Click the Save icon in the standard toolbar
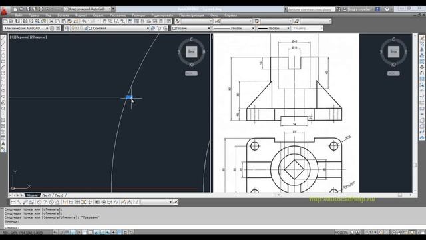This screenshot has height=240, width=426. point(17,21)
